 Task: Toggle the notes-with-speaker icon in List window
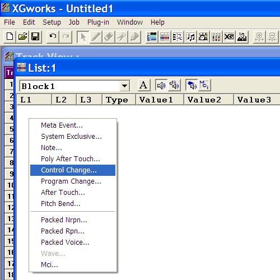192,85
